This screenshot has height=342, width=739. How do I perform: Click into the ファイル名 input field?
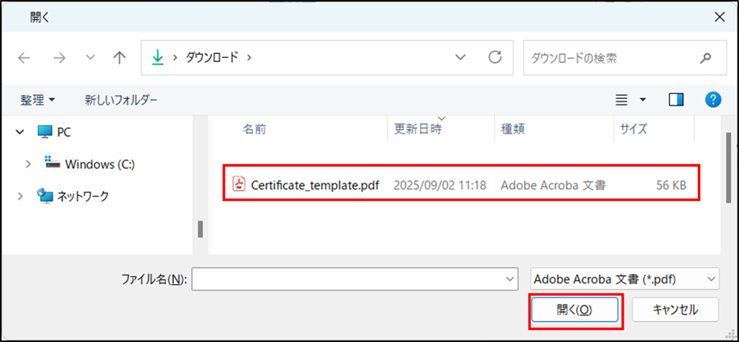click(x=355, y=279)
